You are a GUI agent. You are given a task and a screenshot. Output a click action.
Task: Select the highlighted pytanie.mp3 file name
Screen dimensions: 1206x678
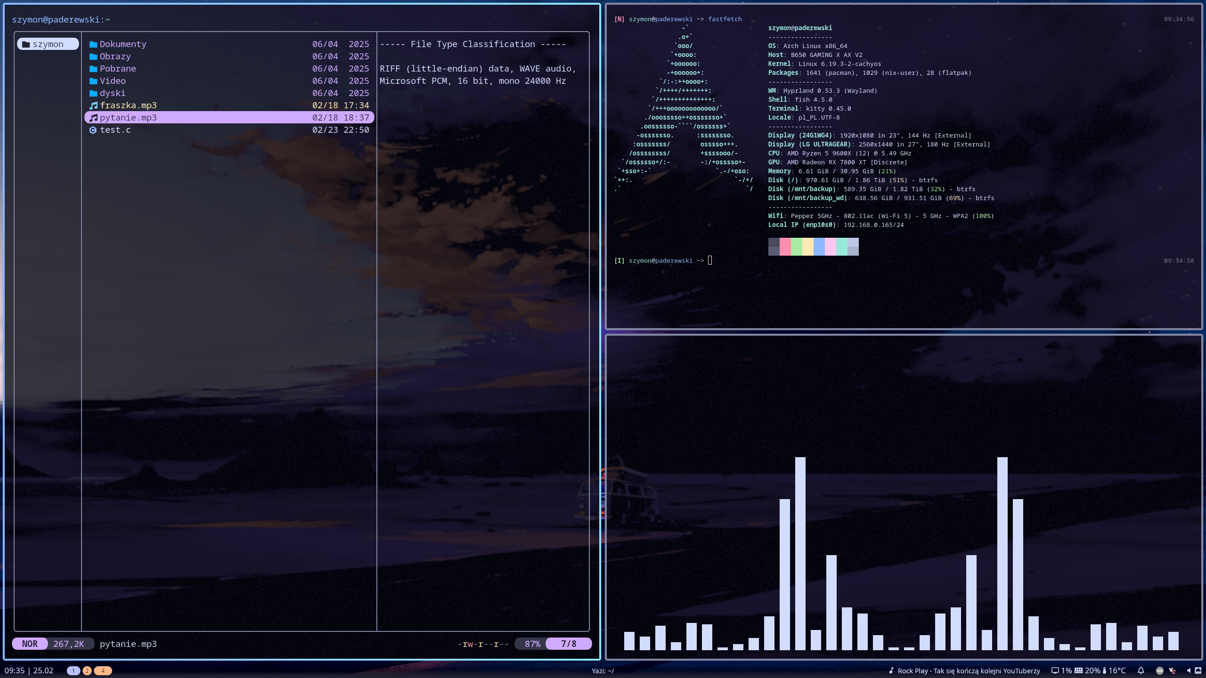tap(128, 118)
